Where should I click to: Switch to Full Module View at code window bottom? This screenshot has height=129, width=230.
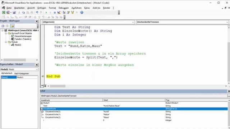pos(45,86)
